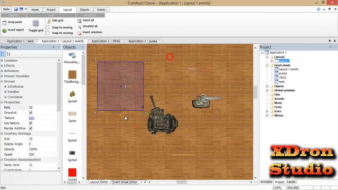
Task: Select Layout 1 events in project tree
Action: (288, 69)
